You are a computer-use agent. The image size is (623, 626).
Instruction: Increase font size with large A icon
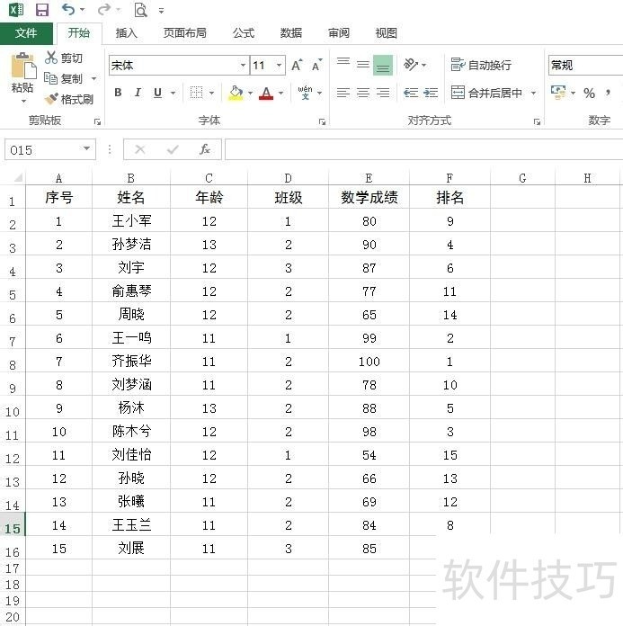coord(297,65)
